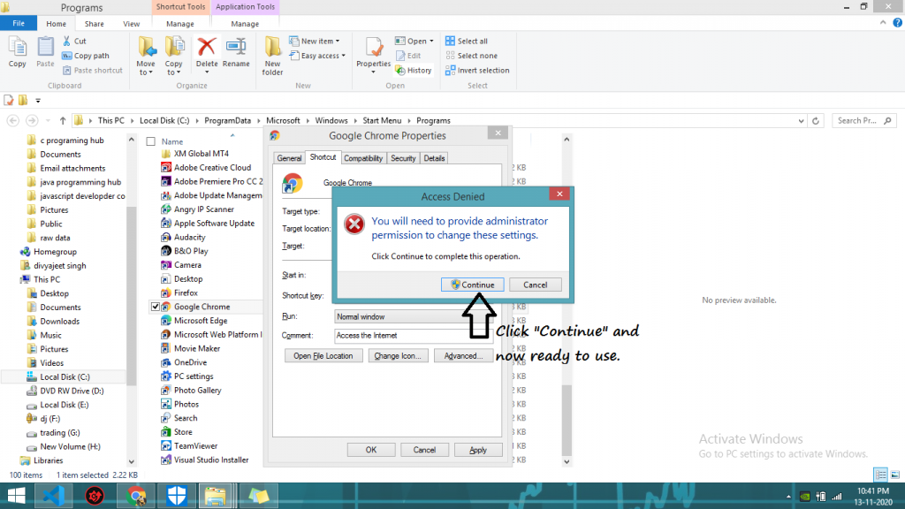Click Select none in the ribbon
The height and width of the screenshot is (509, 905).
pyautogui.click(x=472, y=56)
